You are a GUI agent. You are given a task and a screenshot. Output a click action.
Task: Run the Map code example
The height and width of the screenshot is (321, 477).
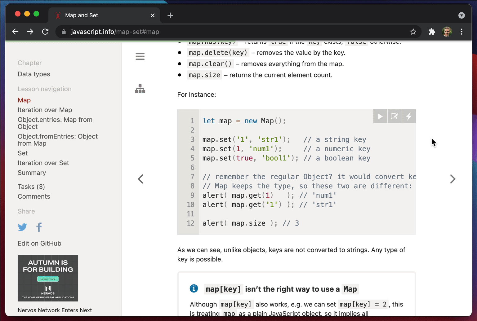pos(380,116)
